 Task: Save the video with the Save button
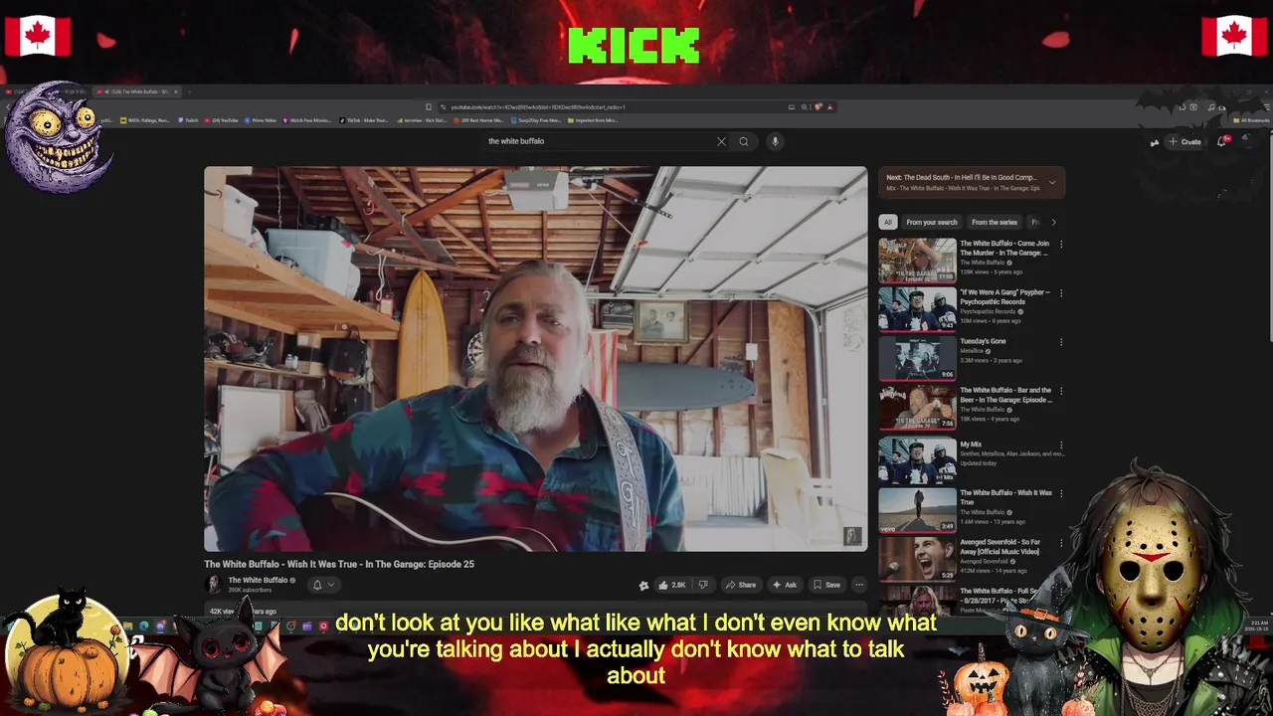826,585
